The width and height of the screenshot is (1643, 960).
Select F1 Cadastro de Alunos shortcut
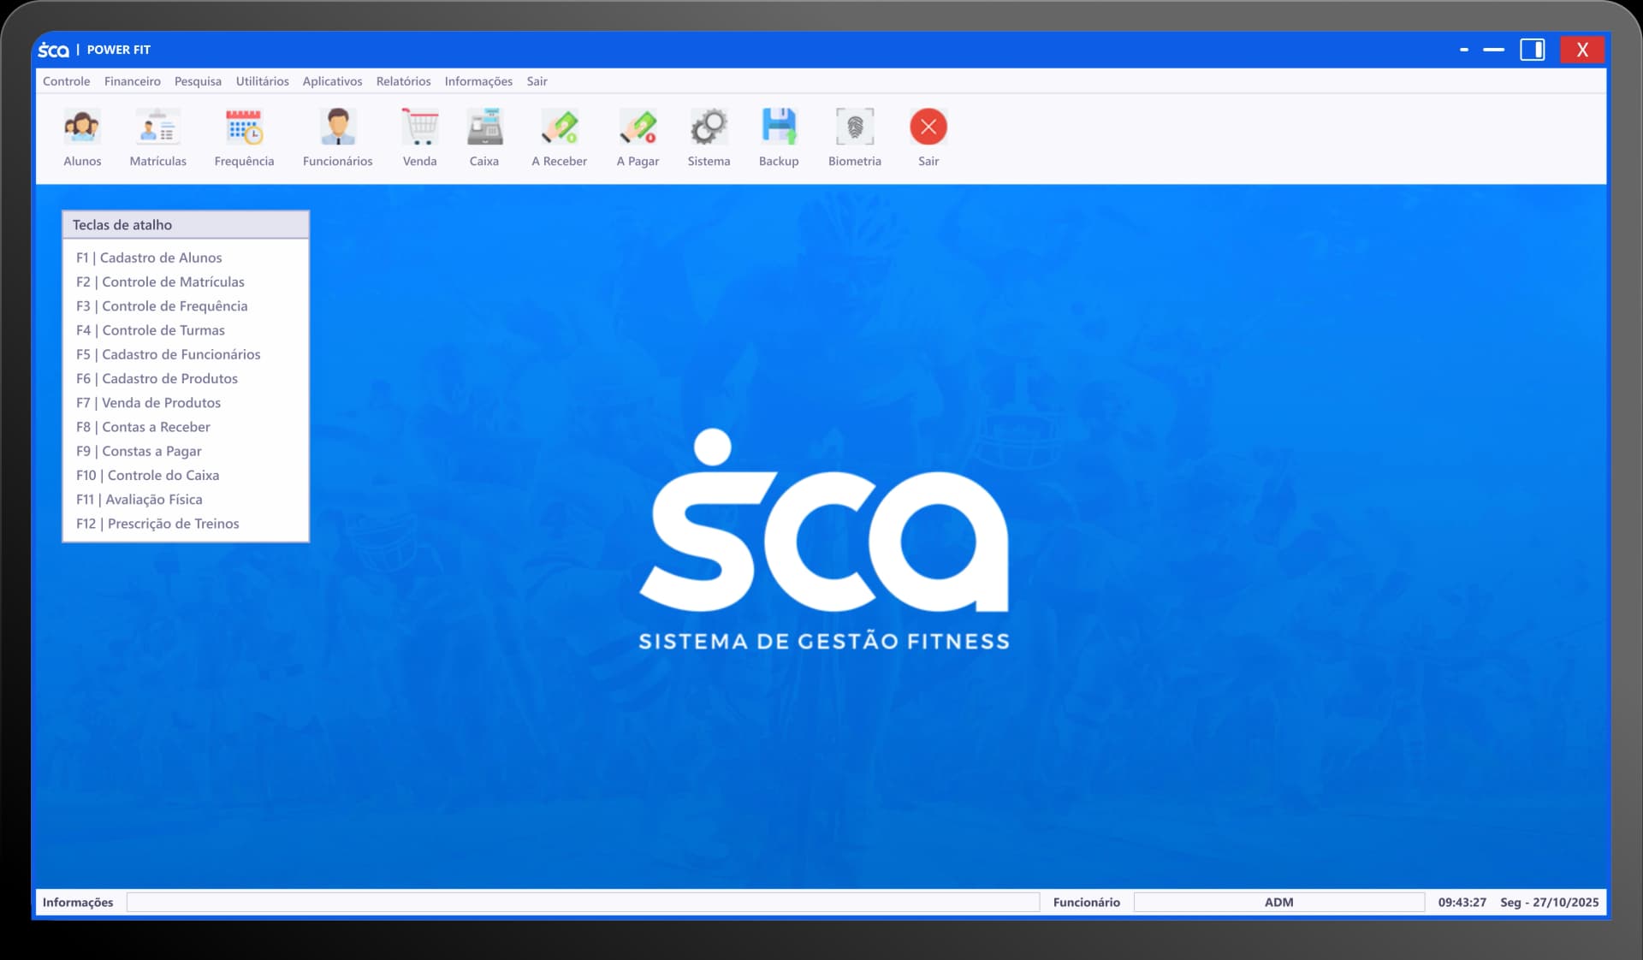click(149, 258)
